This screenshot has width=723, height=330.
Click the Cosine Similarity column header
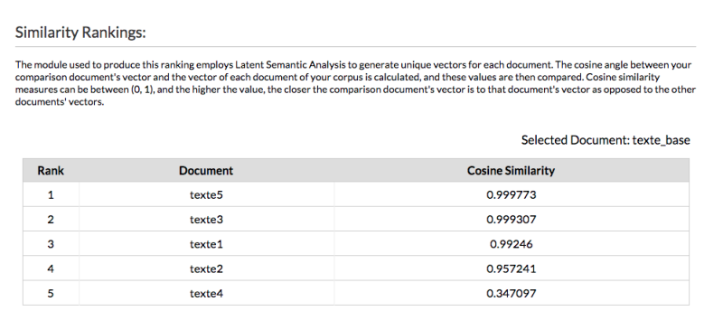511,171
